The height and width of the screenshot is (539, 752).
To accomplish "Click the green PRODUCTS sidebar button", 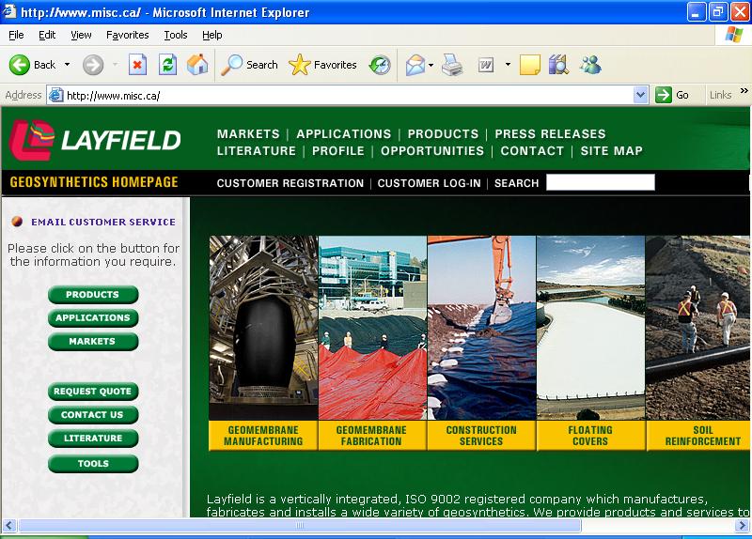I will (93, 295).
